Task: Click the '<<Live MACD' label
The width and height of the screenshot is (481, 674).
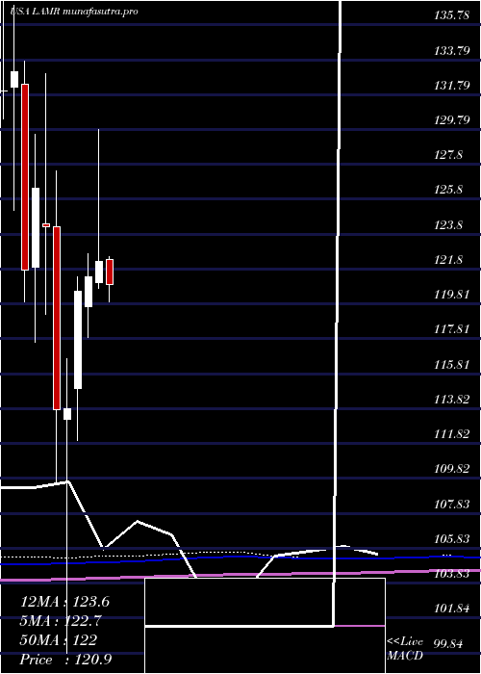Action: point(405,649)
